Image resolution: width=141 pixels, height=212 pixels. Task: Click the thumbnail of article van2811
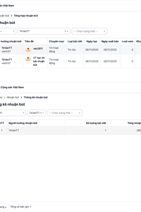click(x=28, y=50)
